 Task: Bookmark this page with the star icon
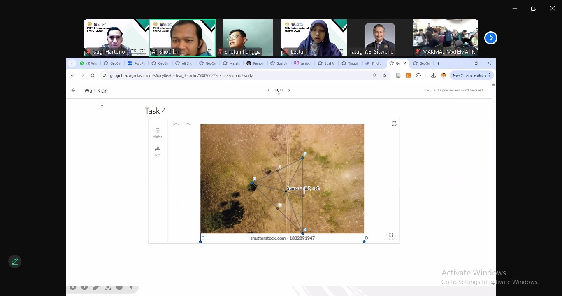(384, 76)
